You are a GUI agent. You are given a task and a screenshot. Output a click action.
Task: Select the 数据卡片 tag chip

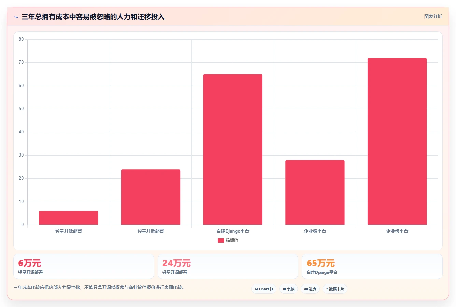335,289
